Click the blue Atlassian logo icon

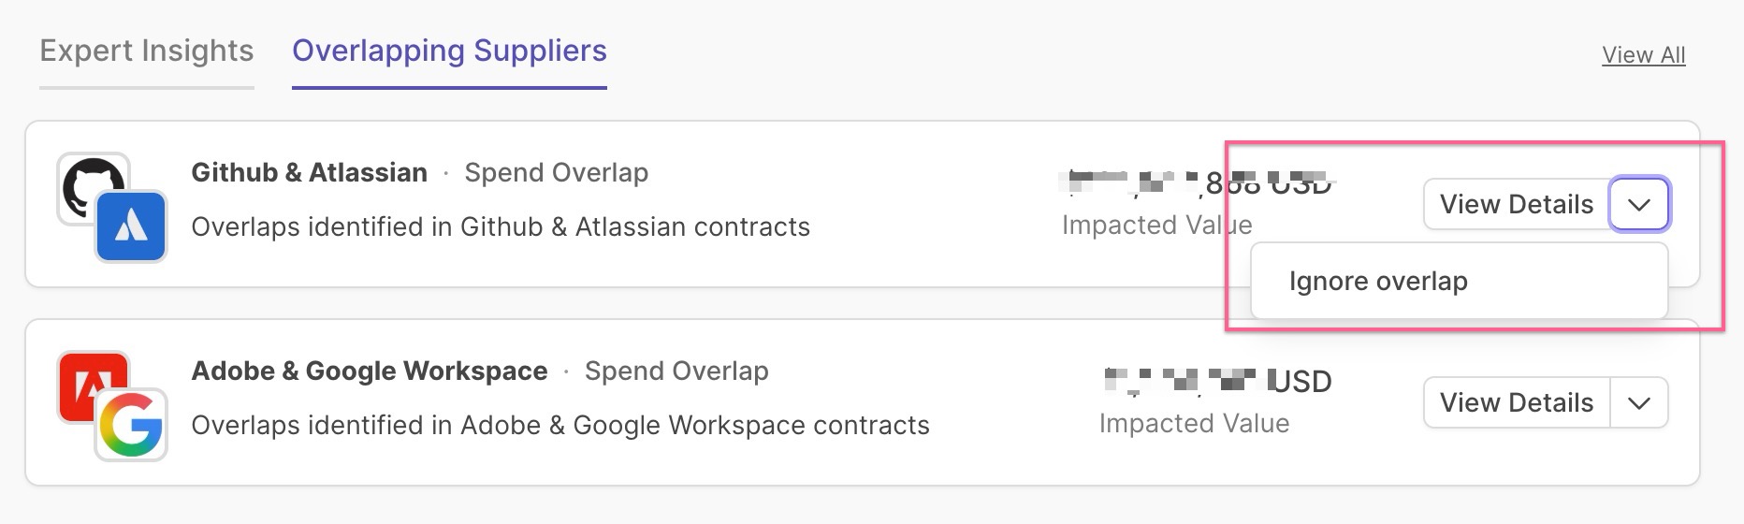pos(131,227)
